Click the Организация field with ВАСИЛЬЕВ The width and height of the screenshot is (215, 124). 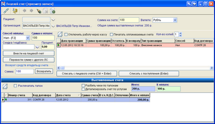tap(36, 26)
